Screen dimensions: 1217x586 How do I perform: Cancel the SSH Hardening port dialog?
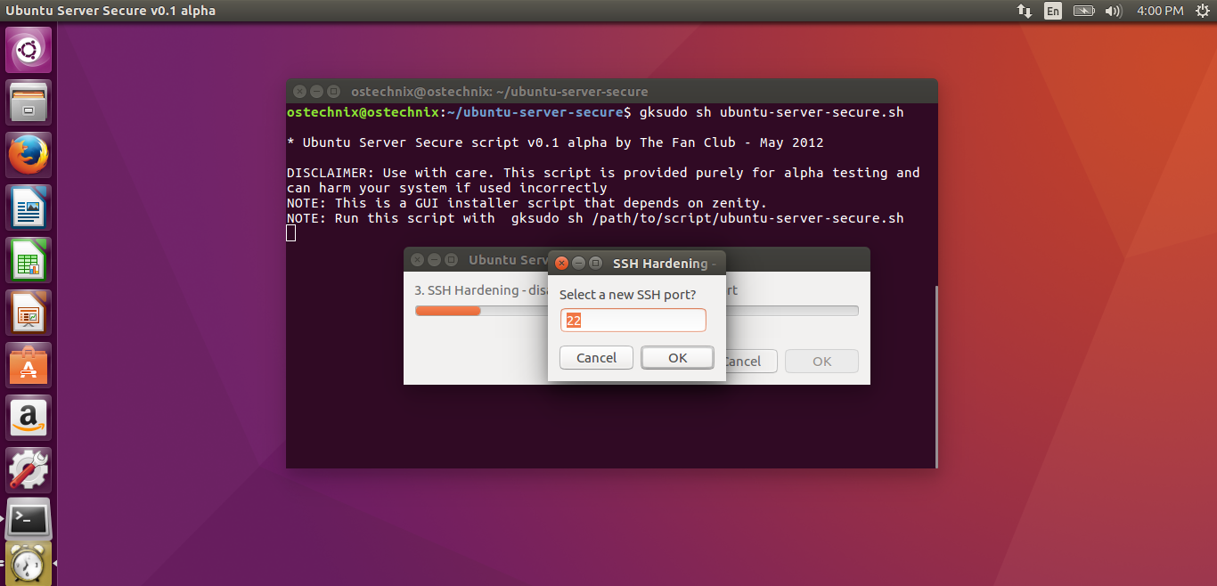pyautogui.click(x=596, y=357)
